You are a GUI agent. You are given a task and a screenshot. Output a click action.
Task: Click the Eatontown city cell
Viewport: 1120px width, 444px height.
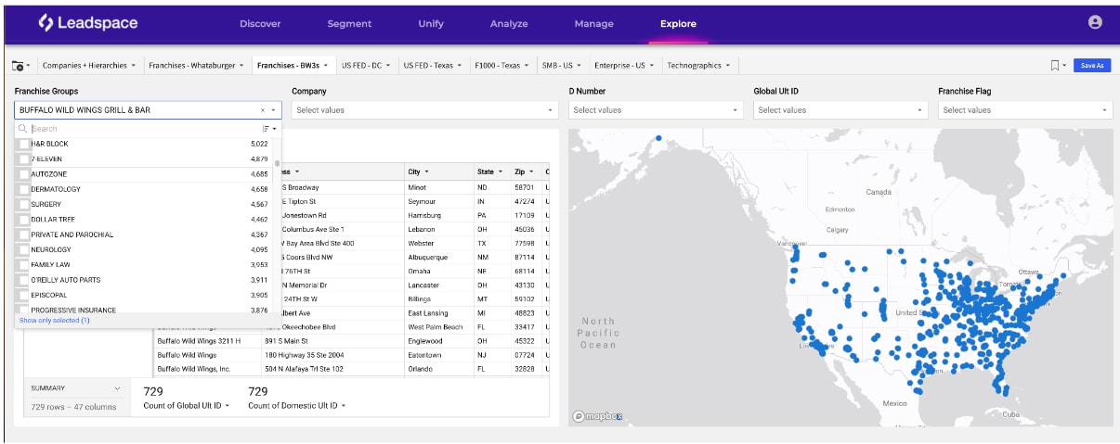pyautogui.click(x=439, y=355)
